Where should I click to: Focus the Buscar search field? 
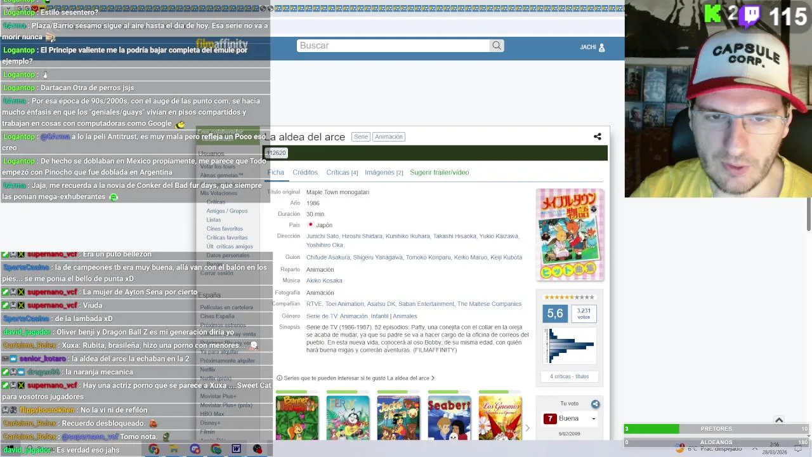tap(393, 46)
